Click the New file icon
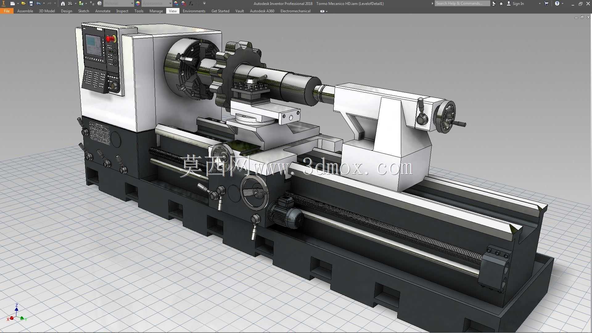 tap(12, 3)
